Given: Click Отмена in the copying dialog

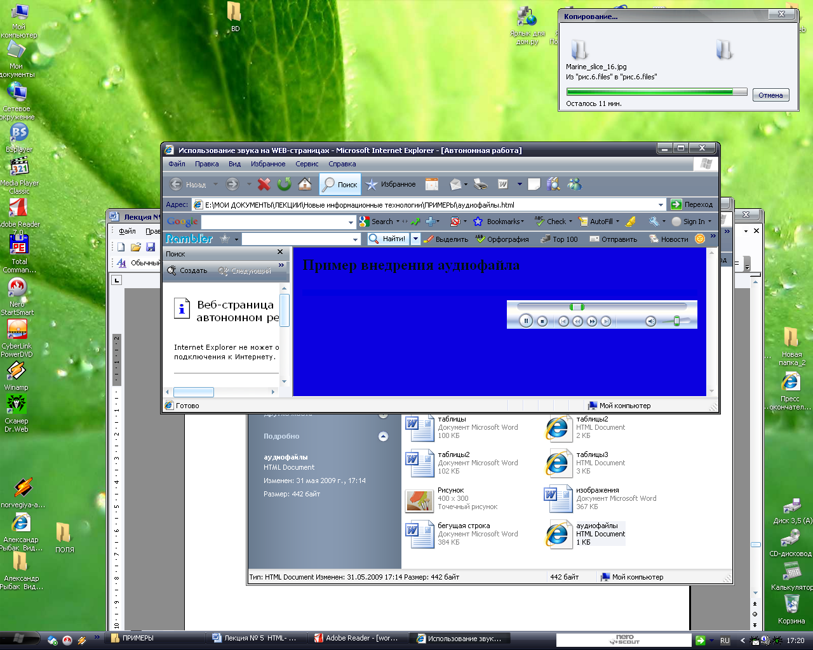Looking at the screenshot, I should [x=771, y=95].
